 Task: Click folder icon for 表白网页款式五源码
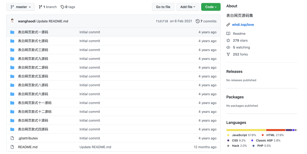point(12,76)
